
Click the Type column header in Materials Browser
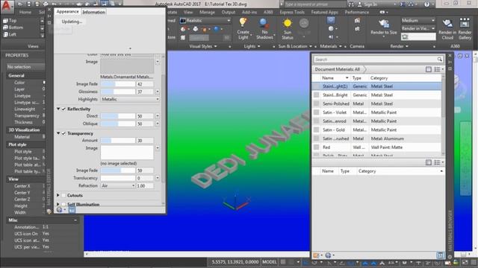359,78
